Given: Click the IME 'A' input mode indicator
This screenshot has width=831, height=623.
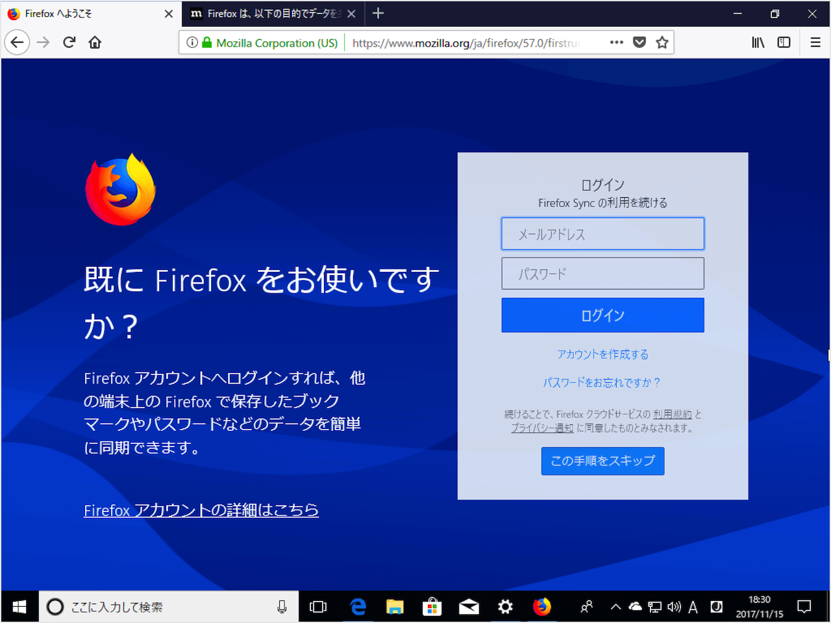Looking at the screenshot, I should point(693,607).
